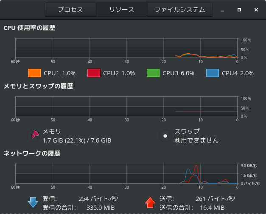The width and height of the screenshot is (266, 214).
Task: Click the network history graph
Action: pos(126,173)
